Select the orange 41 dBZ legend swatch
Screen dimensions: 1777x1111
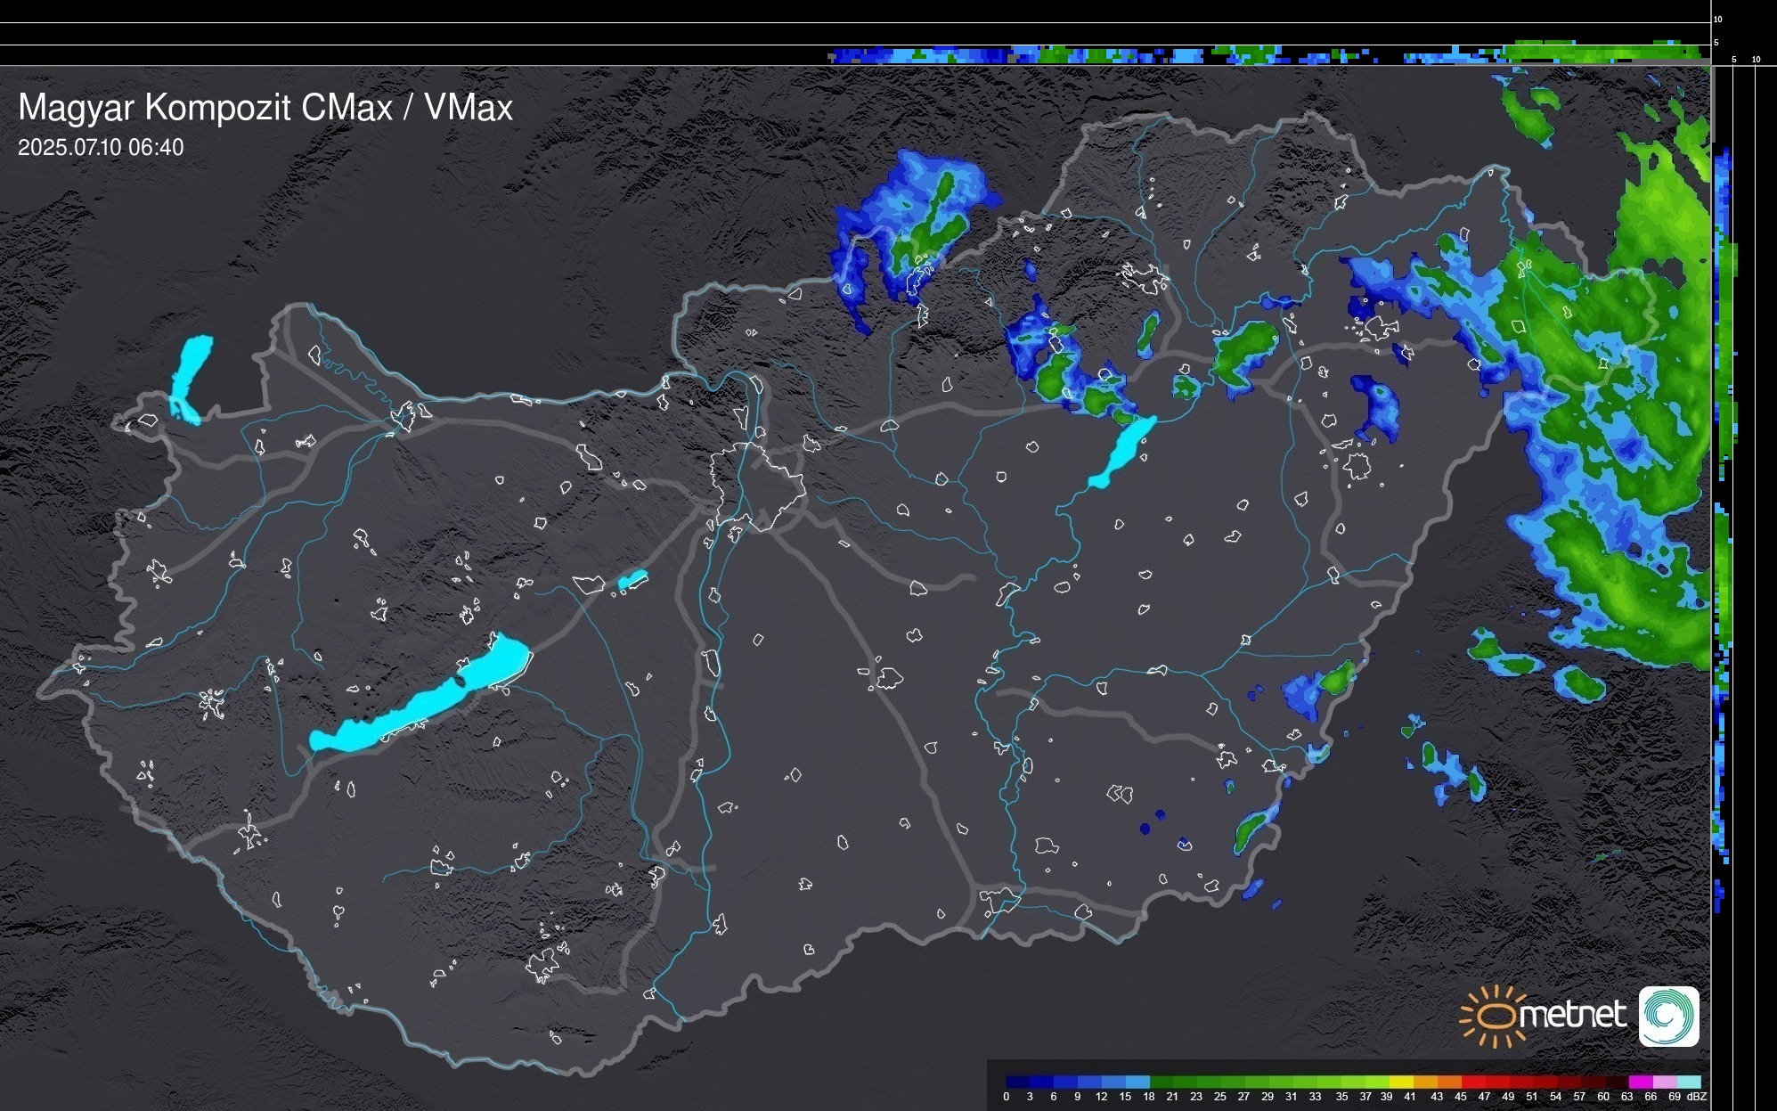point(1425,1082)
